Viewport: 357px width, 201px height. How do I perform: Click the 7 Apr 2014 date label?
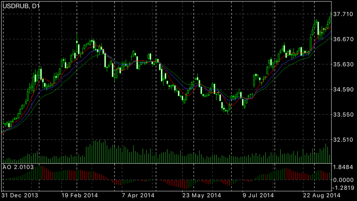tap(138, 195)
